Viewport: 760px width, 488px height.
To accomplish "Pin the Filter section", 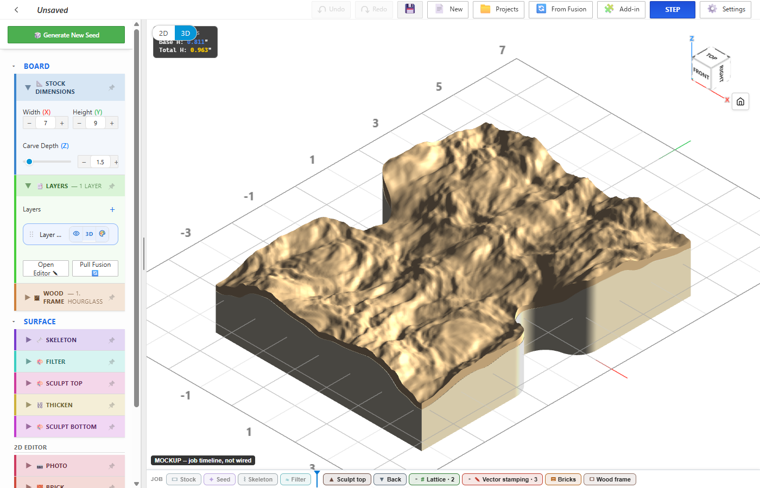I will pos(112,362).
